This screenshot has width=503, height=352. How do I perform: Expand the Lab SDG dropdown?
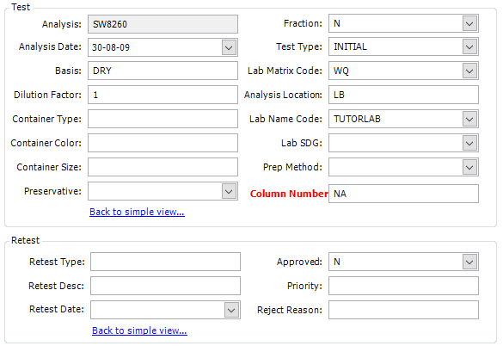[x=469, y=143]
